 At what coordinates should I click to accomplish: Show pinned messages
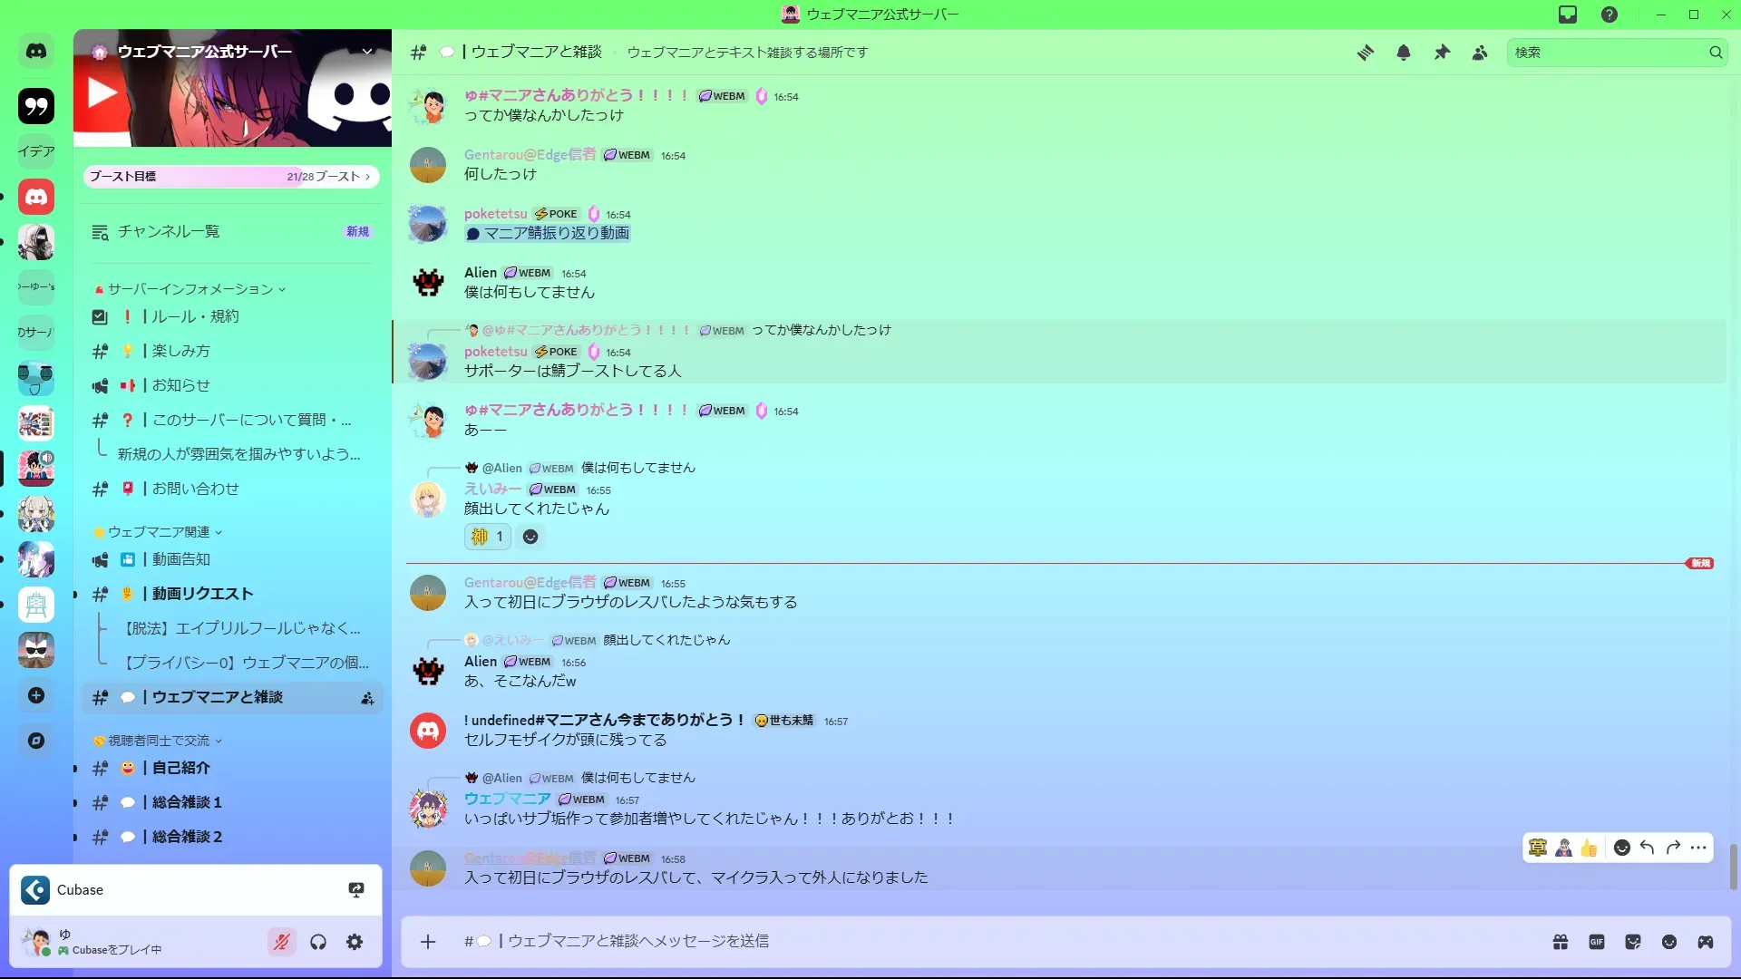pyautogui.click(x=1442, y=53)
